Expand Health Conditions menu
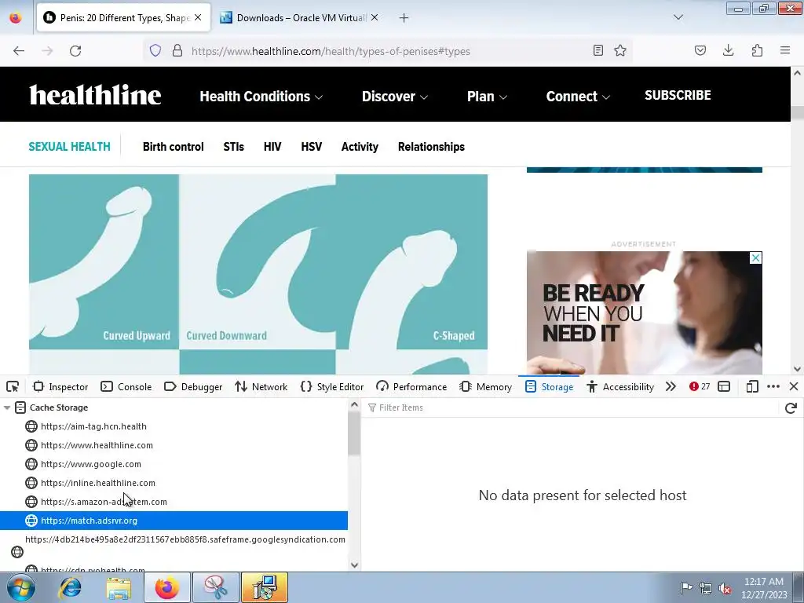 point(261,97)
